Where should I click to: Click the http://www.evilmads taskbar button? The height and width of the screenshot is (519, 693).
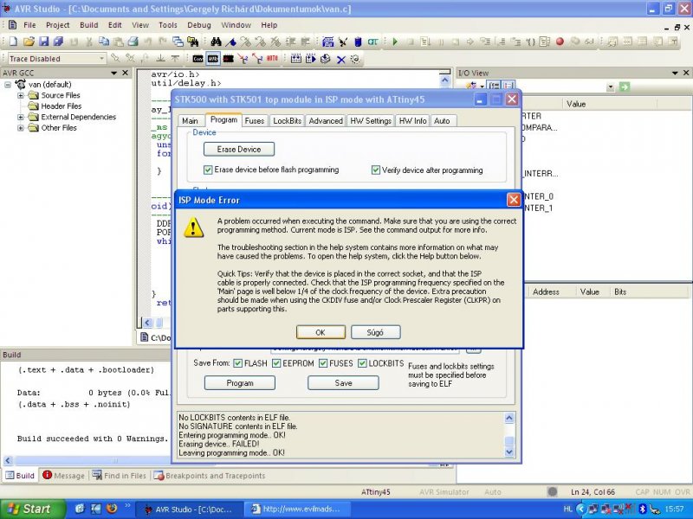(x=296, y=509)
